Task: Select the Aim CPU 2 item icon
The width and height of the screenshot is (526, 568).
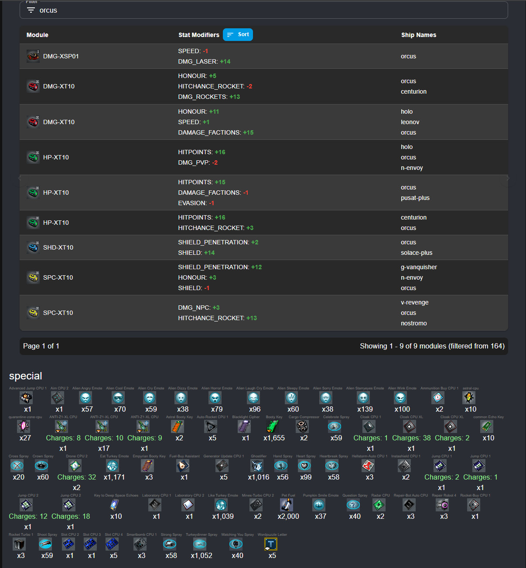Action: (x=58, y=397)
